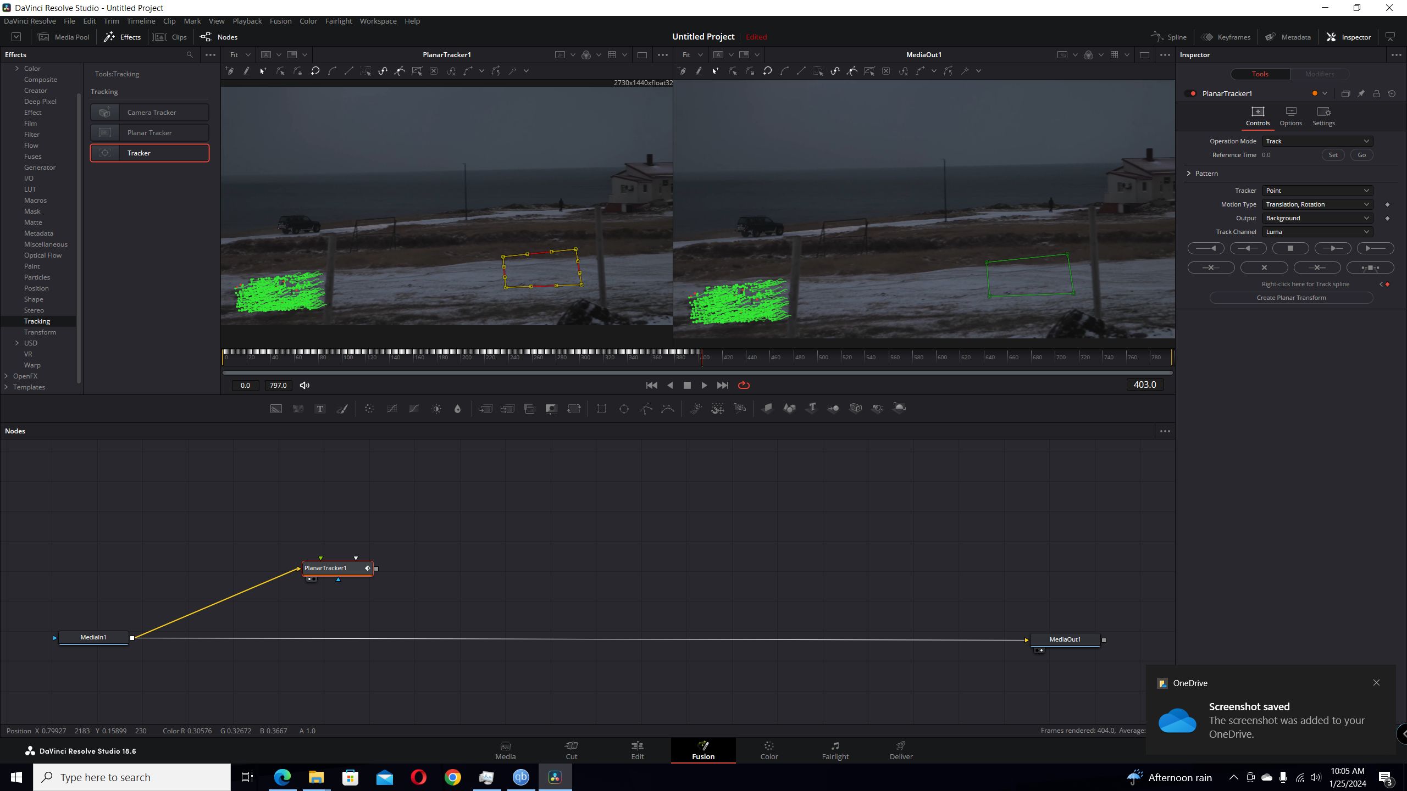Toggle the Clips panel button

click(170, 37)
